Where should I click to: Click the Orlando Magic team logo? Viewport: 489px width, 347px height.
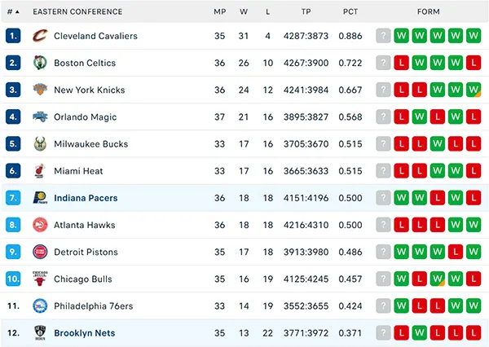(40, 116)
